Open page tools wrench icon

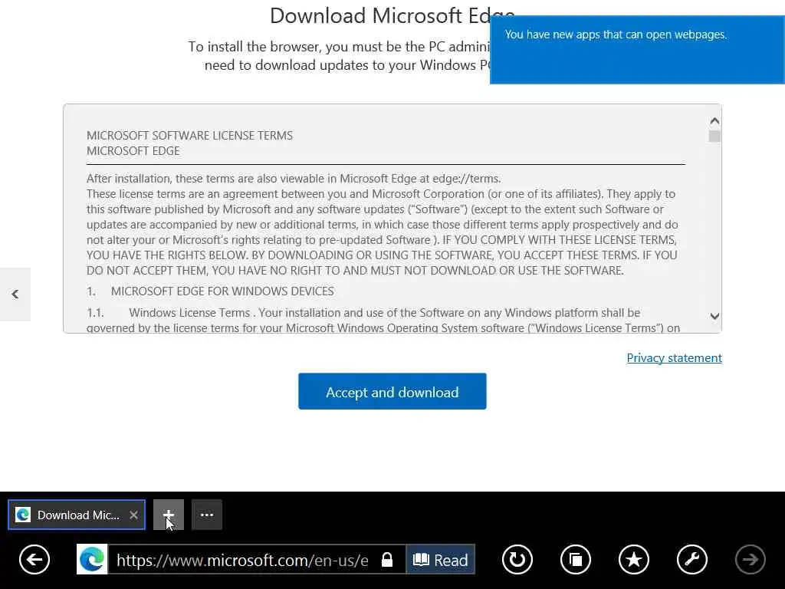(692, 559)
